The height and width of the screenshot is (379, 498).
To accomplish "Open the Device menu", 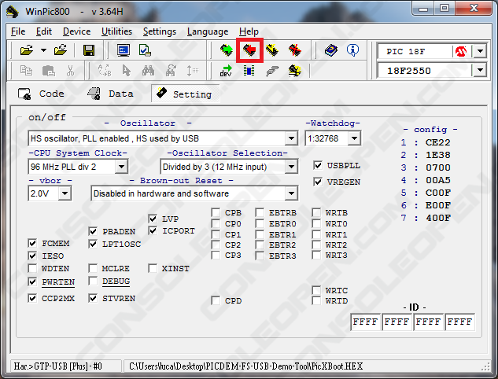I will (x=76, y=31).
